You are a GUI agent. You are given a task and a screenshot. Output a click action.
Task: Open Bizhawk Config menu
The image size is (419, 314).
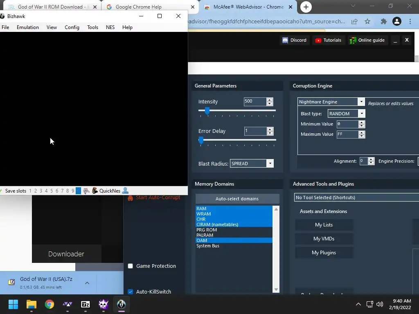pos(72,27)
